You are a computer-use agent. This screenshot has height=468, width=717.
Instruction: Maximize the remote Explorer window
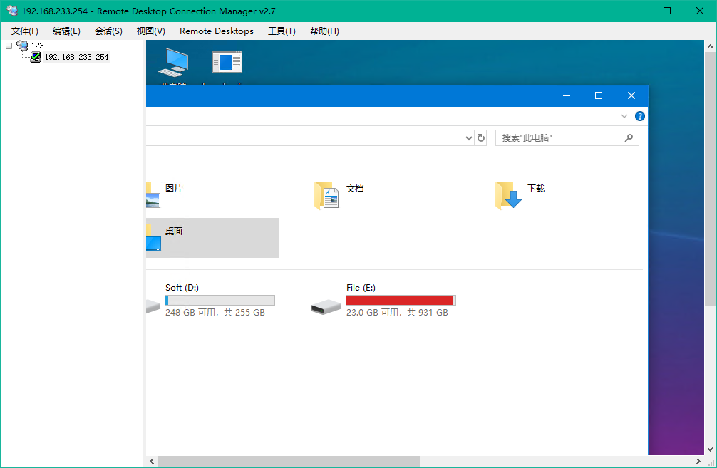[599, 95]
